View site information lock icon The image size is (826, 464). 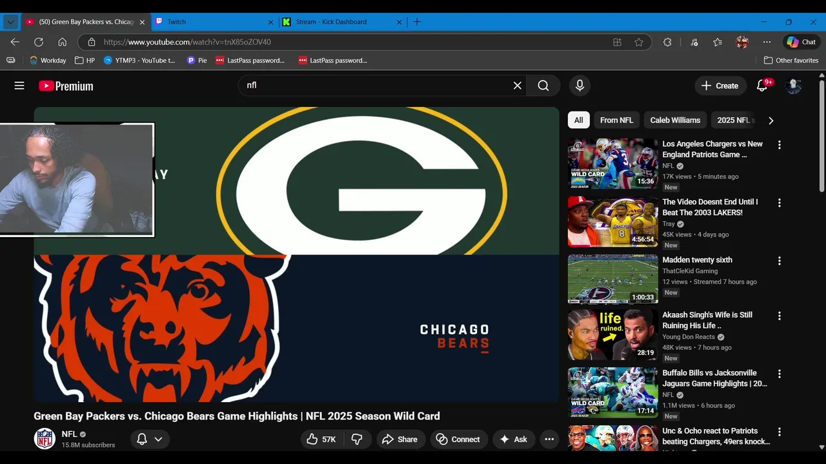[92, 42]
